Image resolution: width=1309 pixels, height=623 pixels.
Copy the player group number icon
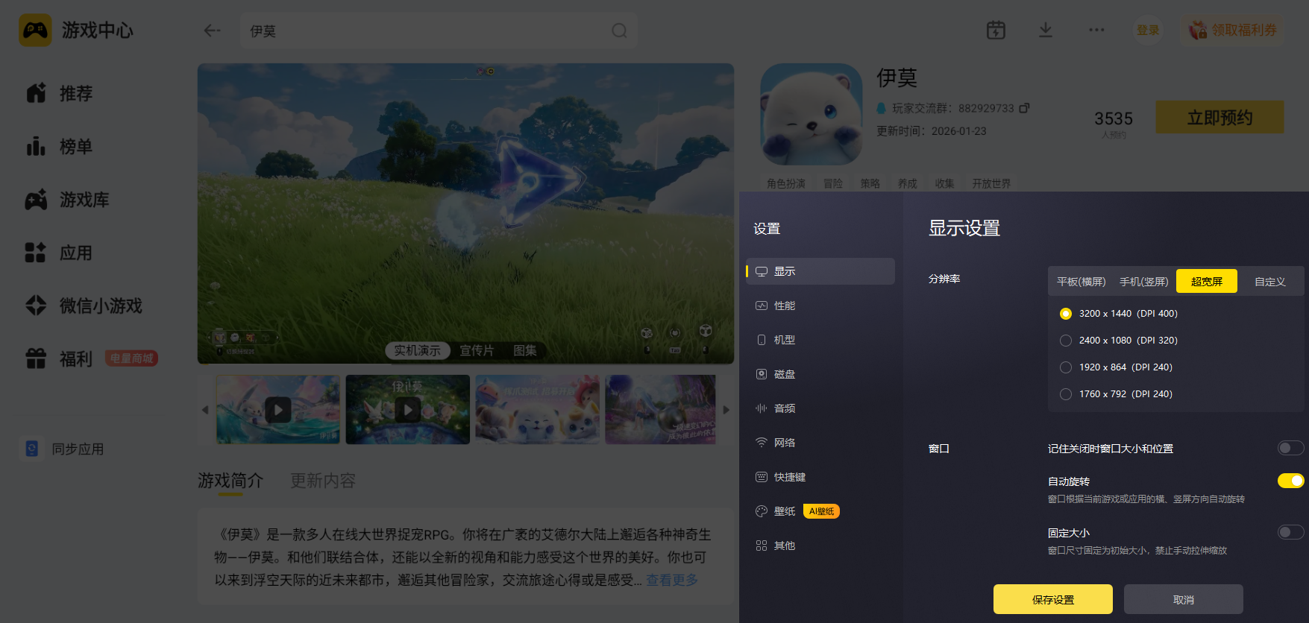coord(1025,108)
